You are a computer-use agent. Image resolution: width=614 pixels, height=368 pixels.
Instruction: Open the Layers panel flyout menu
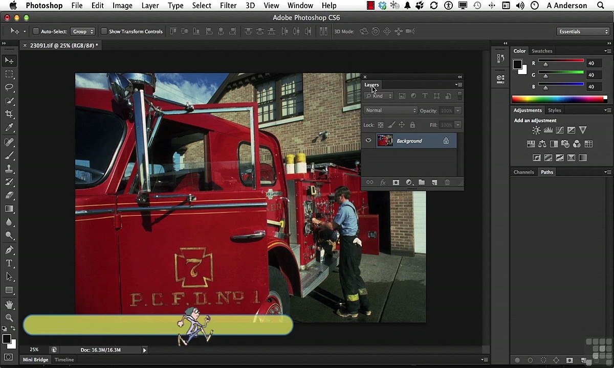point(459,85)
